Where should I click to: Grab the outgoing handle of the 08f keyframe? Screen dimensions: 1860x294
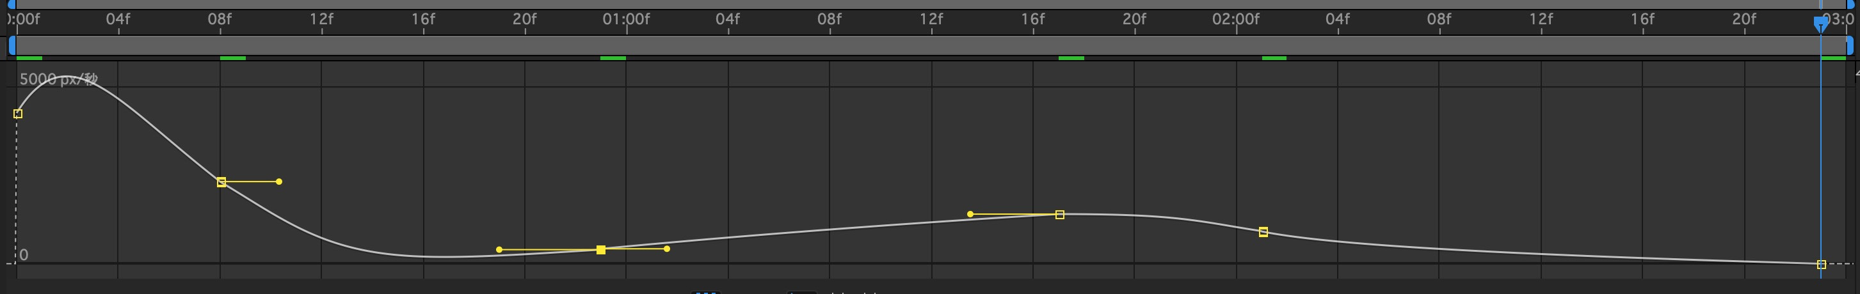pyautogui.click(x=278, y=182)
